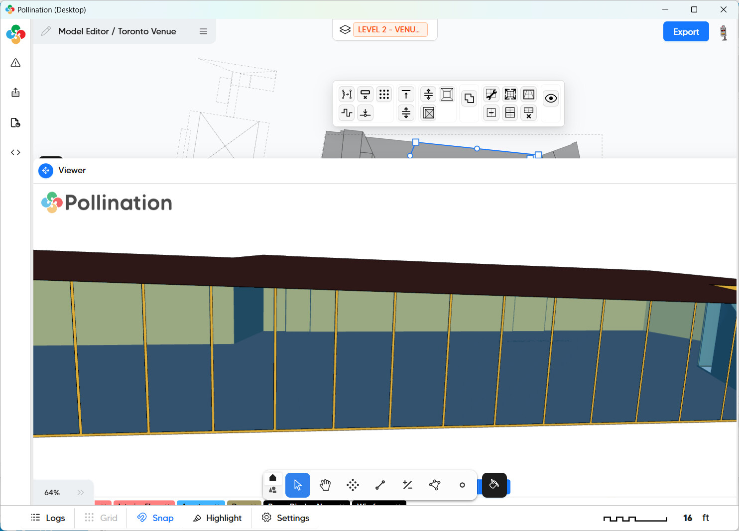Open the LEVEL 2 - VENUE story selector
Image resolution: width=739 pixels, height=531 pixels.
tap(390, 29)
